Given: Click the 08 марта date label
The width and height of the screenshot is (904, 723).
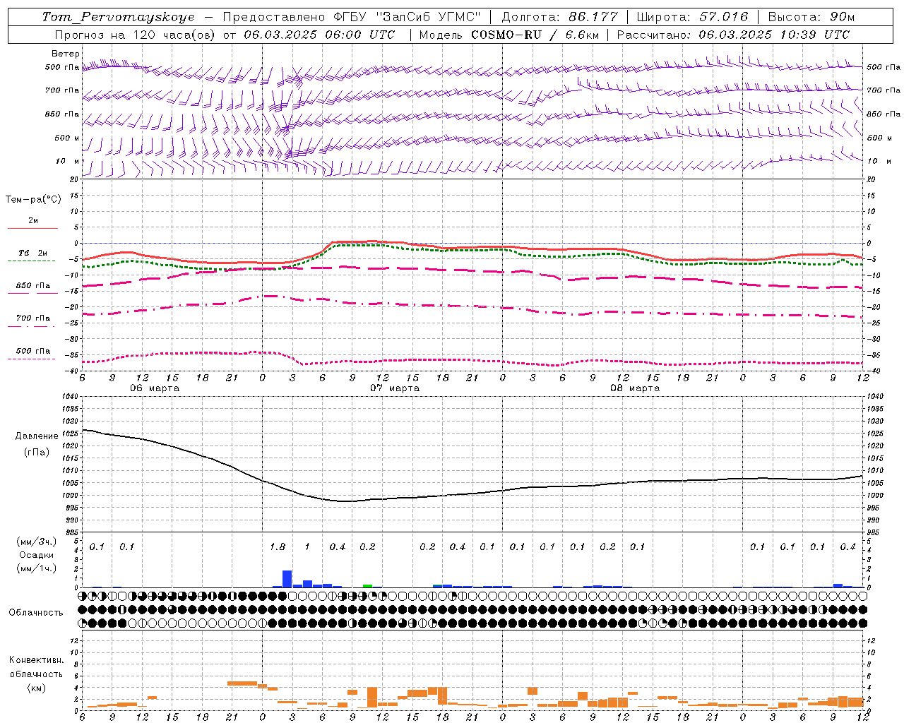Looking at the screenshot, I should point(635,388).
